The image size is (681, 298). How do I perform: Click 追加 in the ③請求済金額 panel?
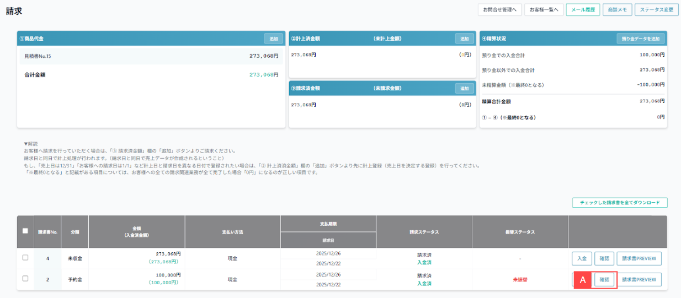tap(464, 88)
